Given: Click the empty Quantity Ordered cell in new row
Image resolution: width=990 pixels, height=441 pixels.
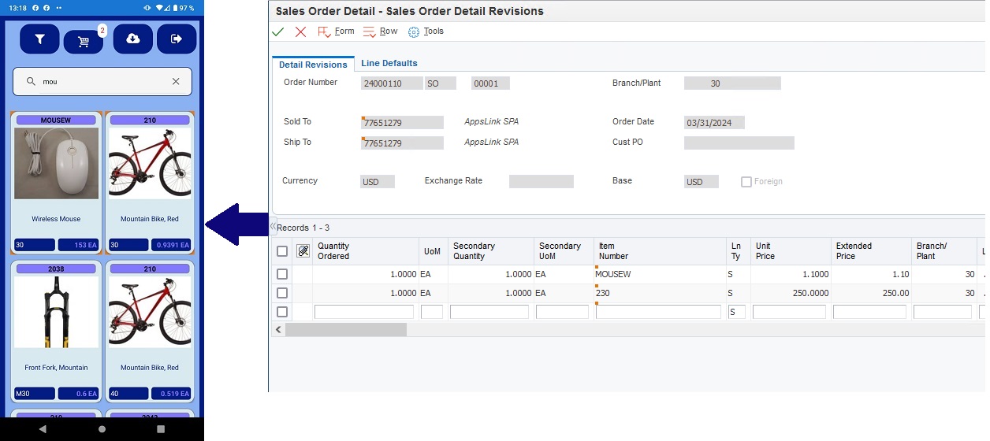Looking at the screenshot, I should (x=364, y=312).
